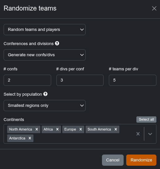Image resolution: width=160 pixels, height=169 pixels.
Task: Clear all selected continents
Action: 138,134
